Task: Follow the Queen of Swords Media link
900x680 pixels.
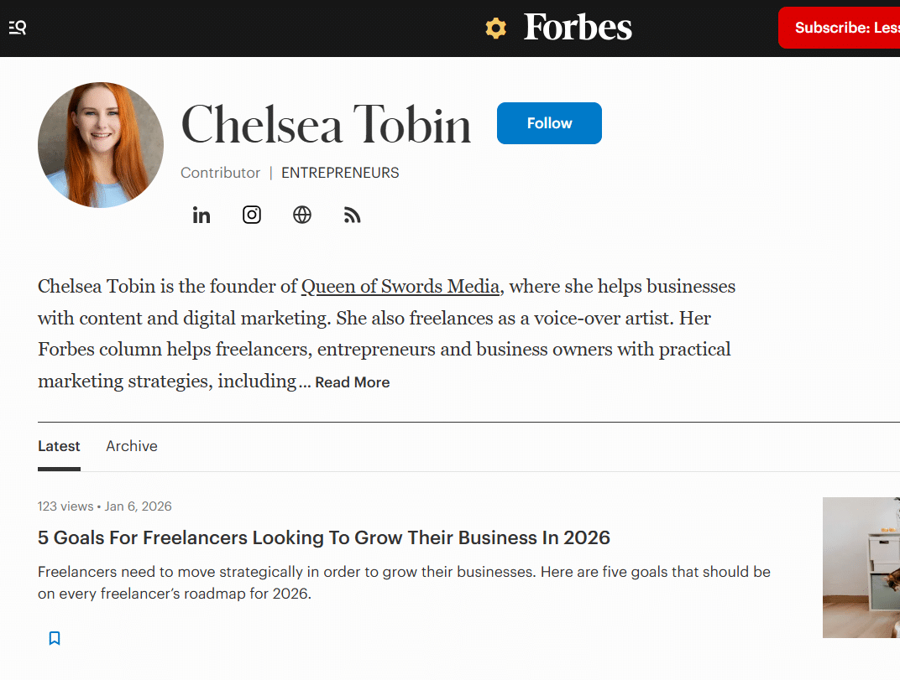Action: [x=400, y=287]
